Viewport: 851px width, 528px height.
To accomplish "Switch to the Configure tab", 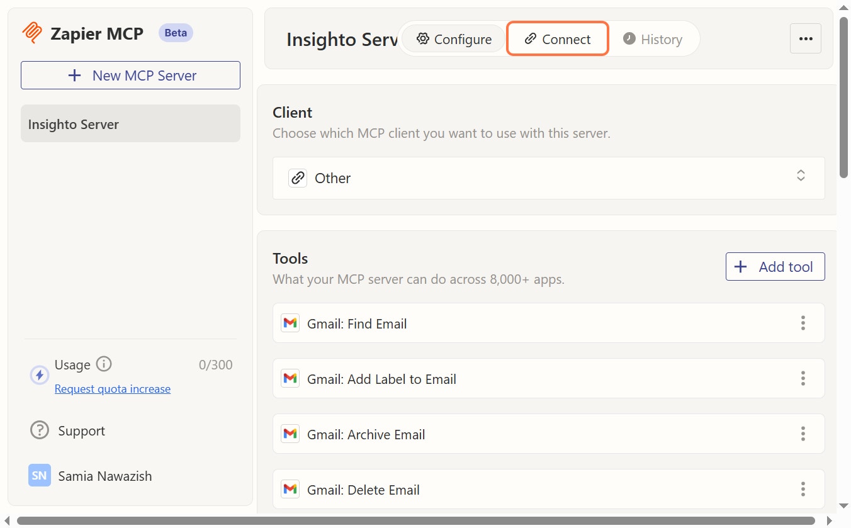I will [454, 39].
